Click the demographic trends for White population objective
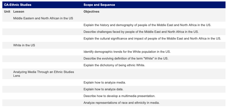Viewport: 227px width, 107px height. point(127,52)
